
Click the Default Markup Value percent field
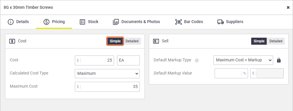pyautogui.click(x=231, y=73)
